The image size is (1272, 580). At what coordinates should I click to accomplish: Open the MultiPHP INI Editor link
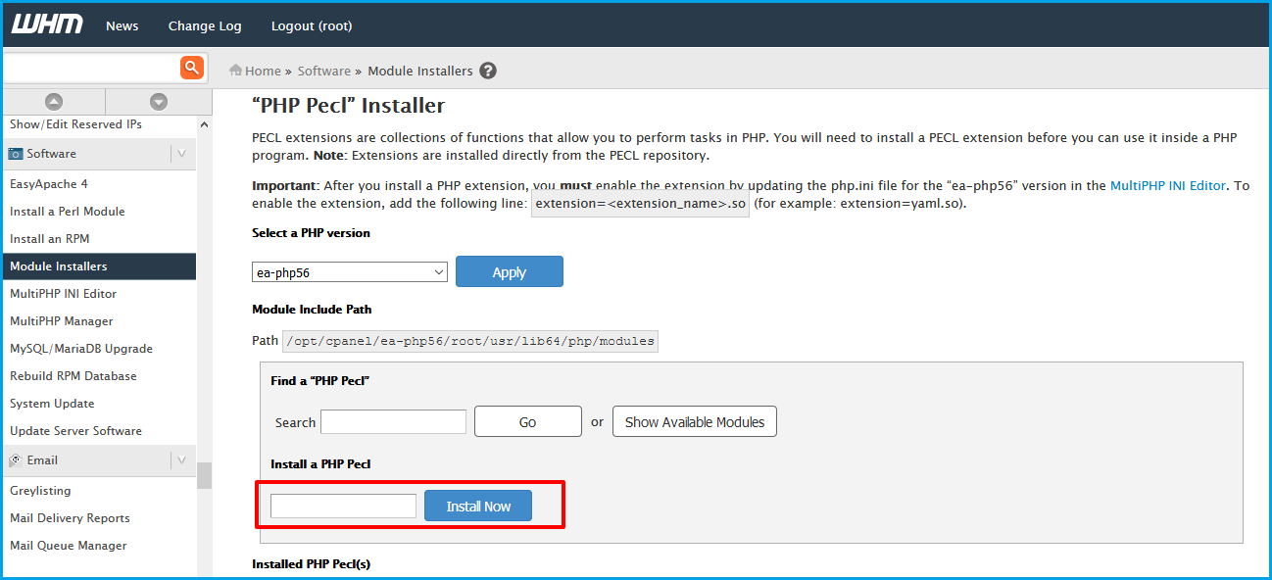(1167, 185)
